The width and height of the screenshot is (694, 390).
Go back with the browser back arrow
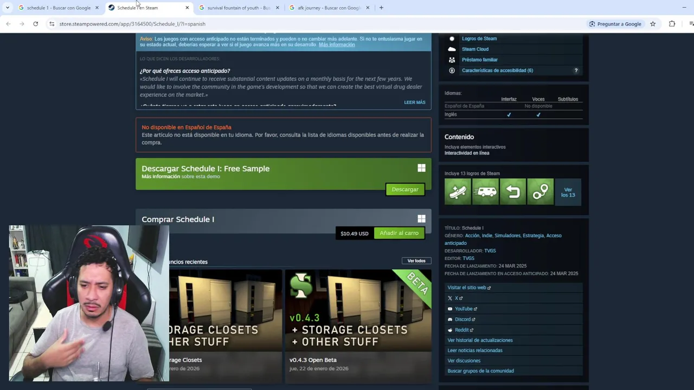8,24
